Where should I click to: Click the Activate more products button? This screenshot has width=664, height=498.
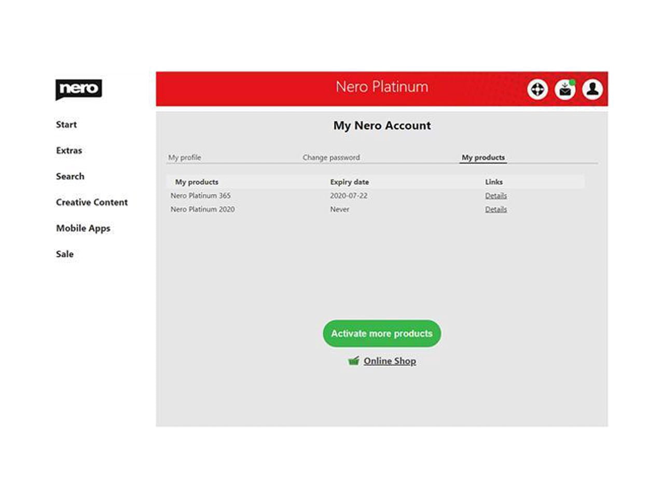(382, 334)
